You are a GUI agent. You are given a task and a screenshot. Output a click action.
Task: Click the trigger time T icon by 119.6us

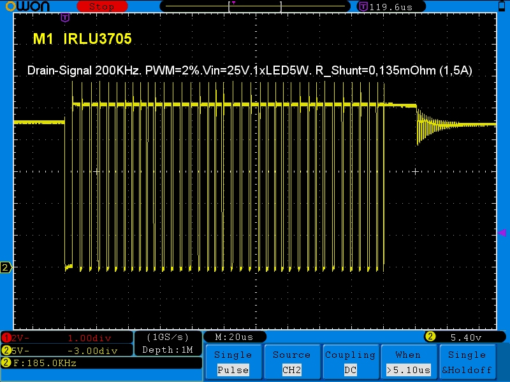click(x=363, y=6)
